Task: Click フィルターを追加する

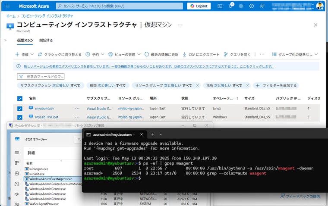Action: point(276,85)
